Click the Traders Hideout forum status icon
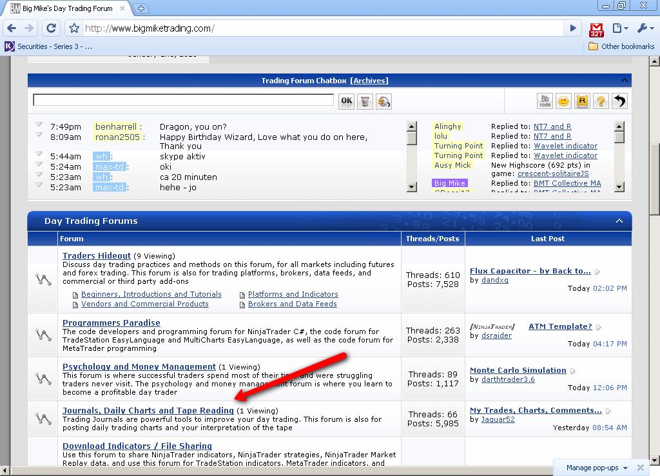 coord(43,279)
